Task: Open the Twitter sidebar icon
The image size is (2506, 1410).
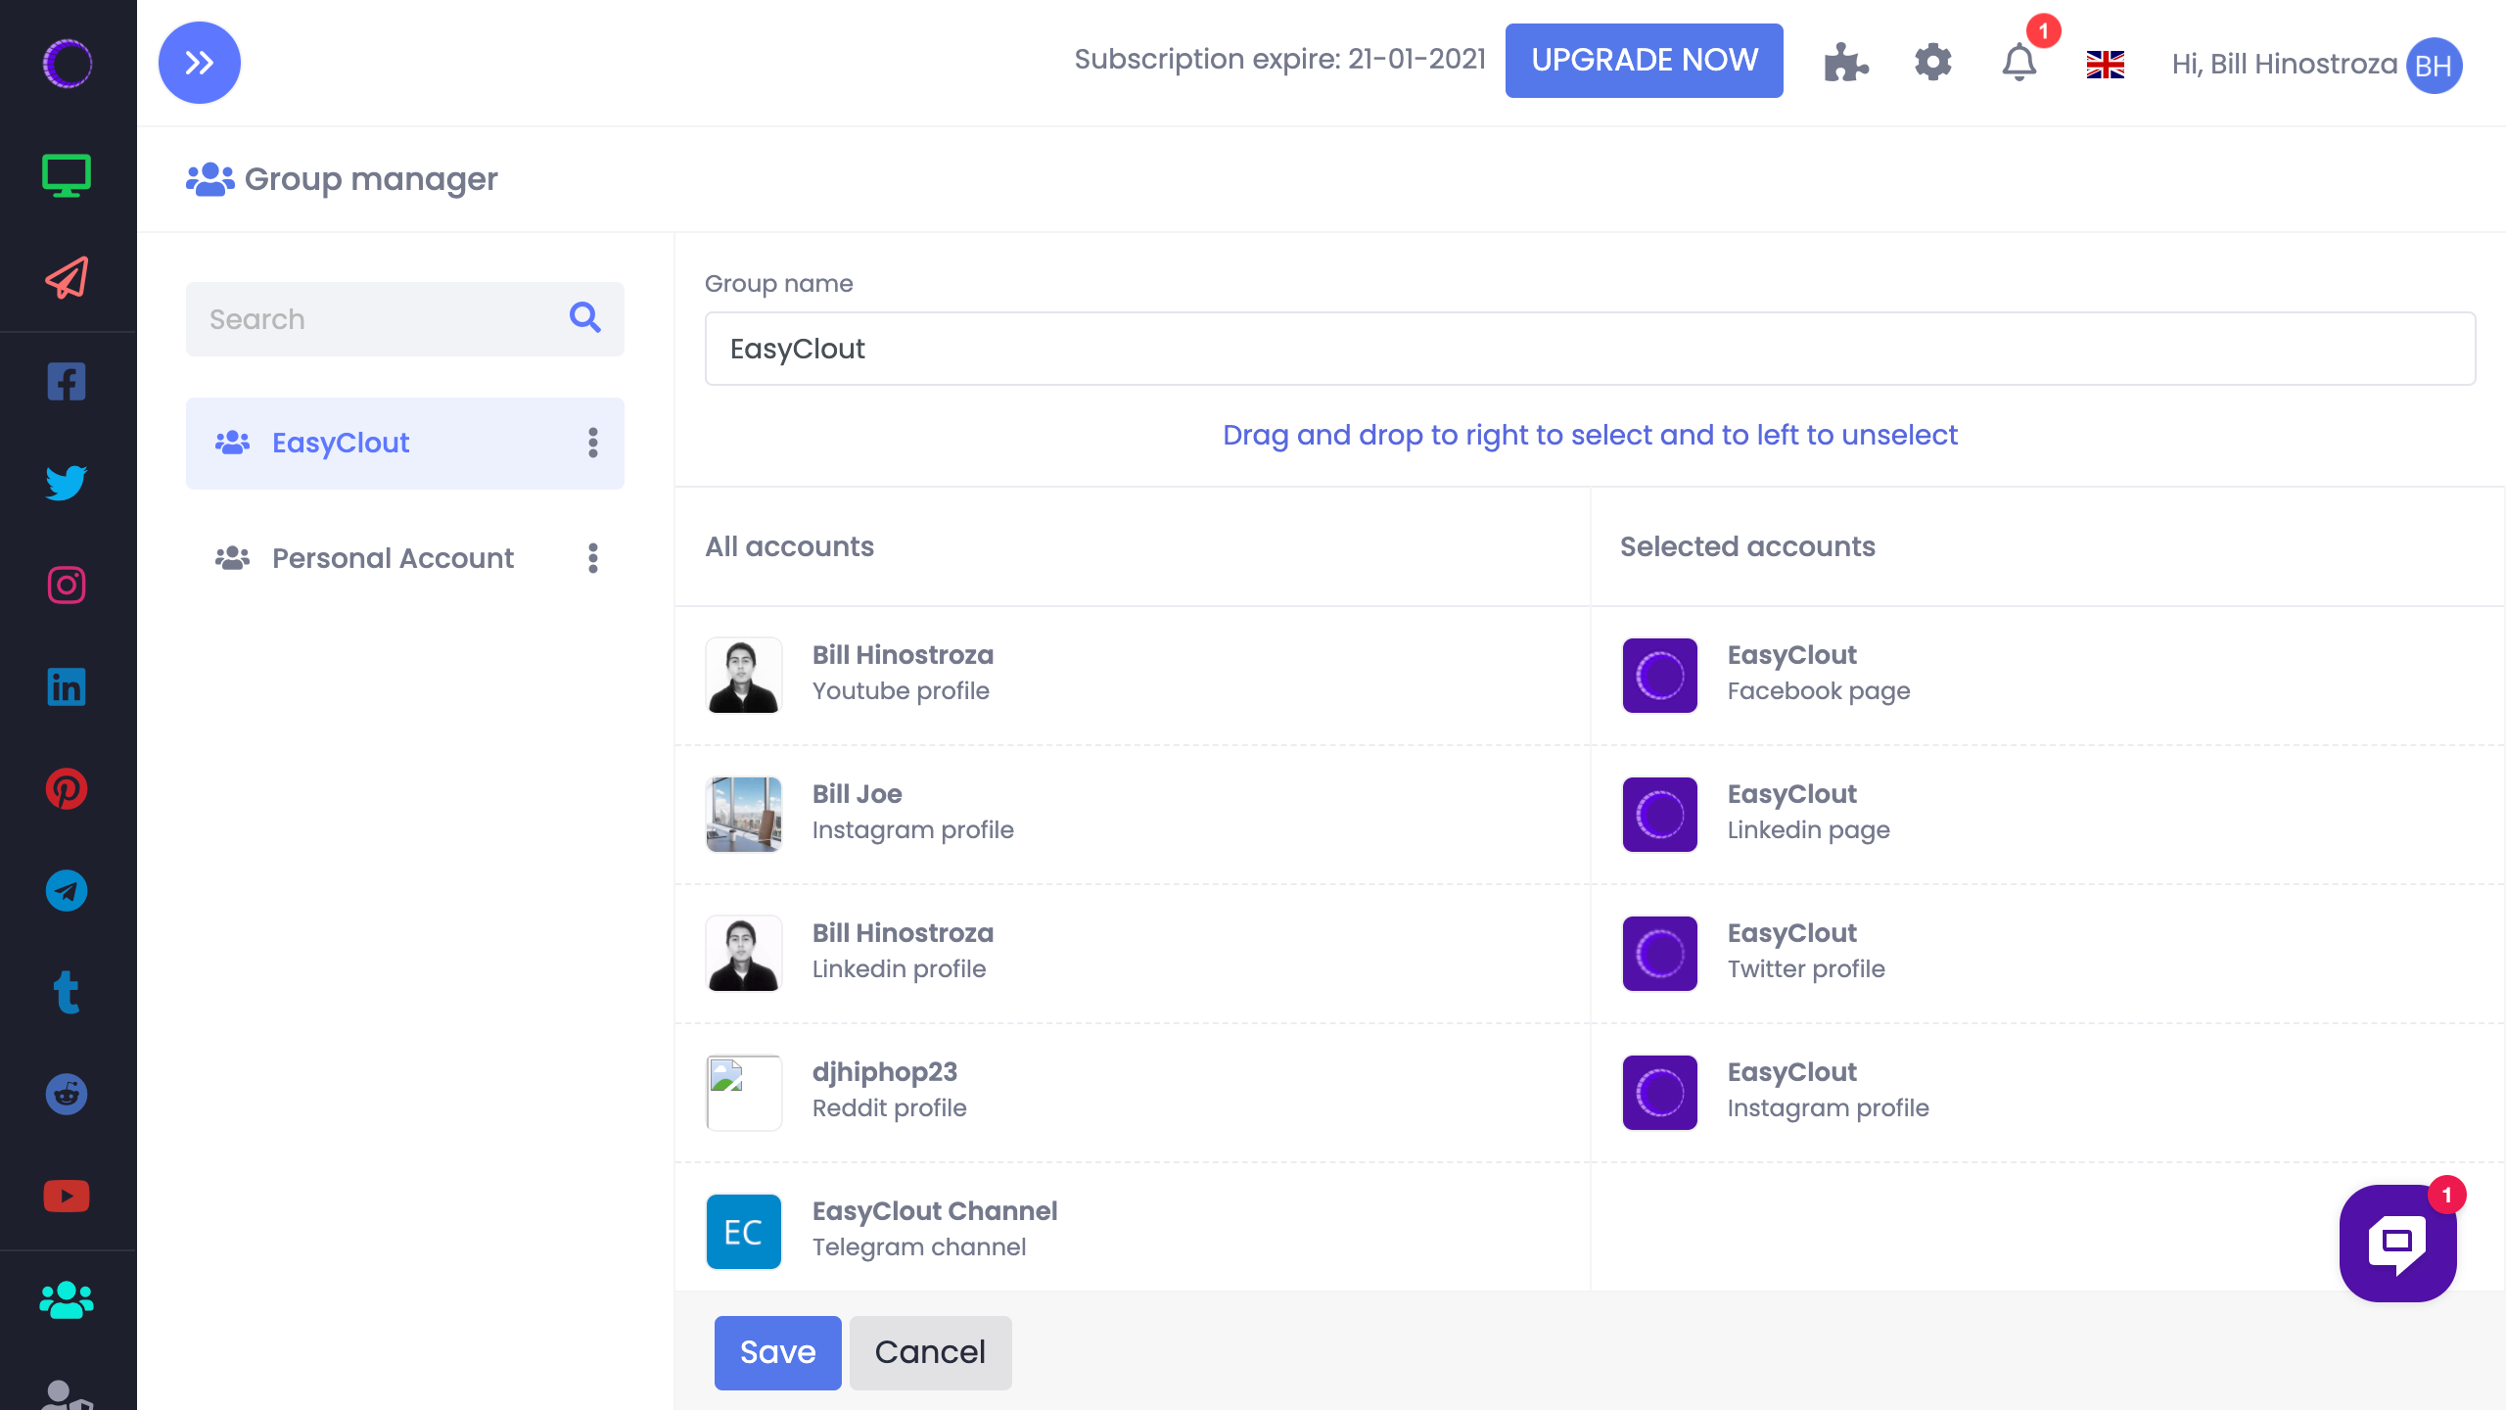Action: tap(67, 483)
